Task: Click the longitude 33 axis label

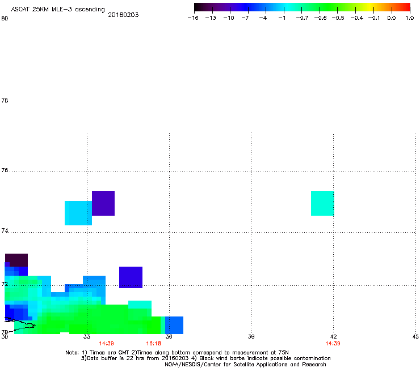Action: pyautogui.click(x=86, y=336)
